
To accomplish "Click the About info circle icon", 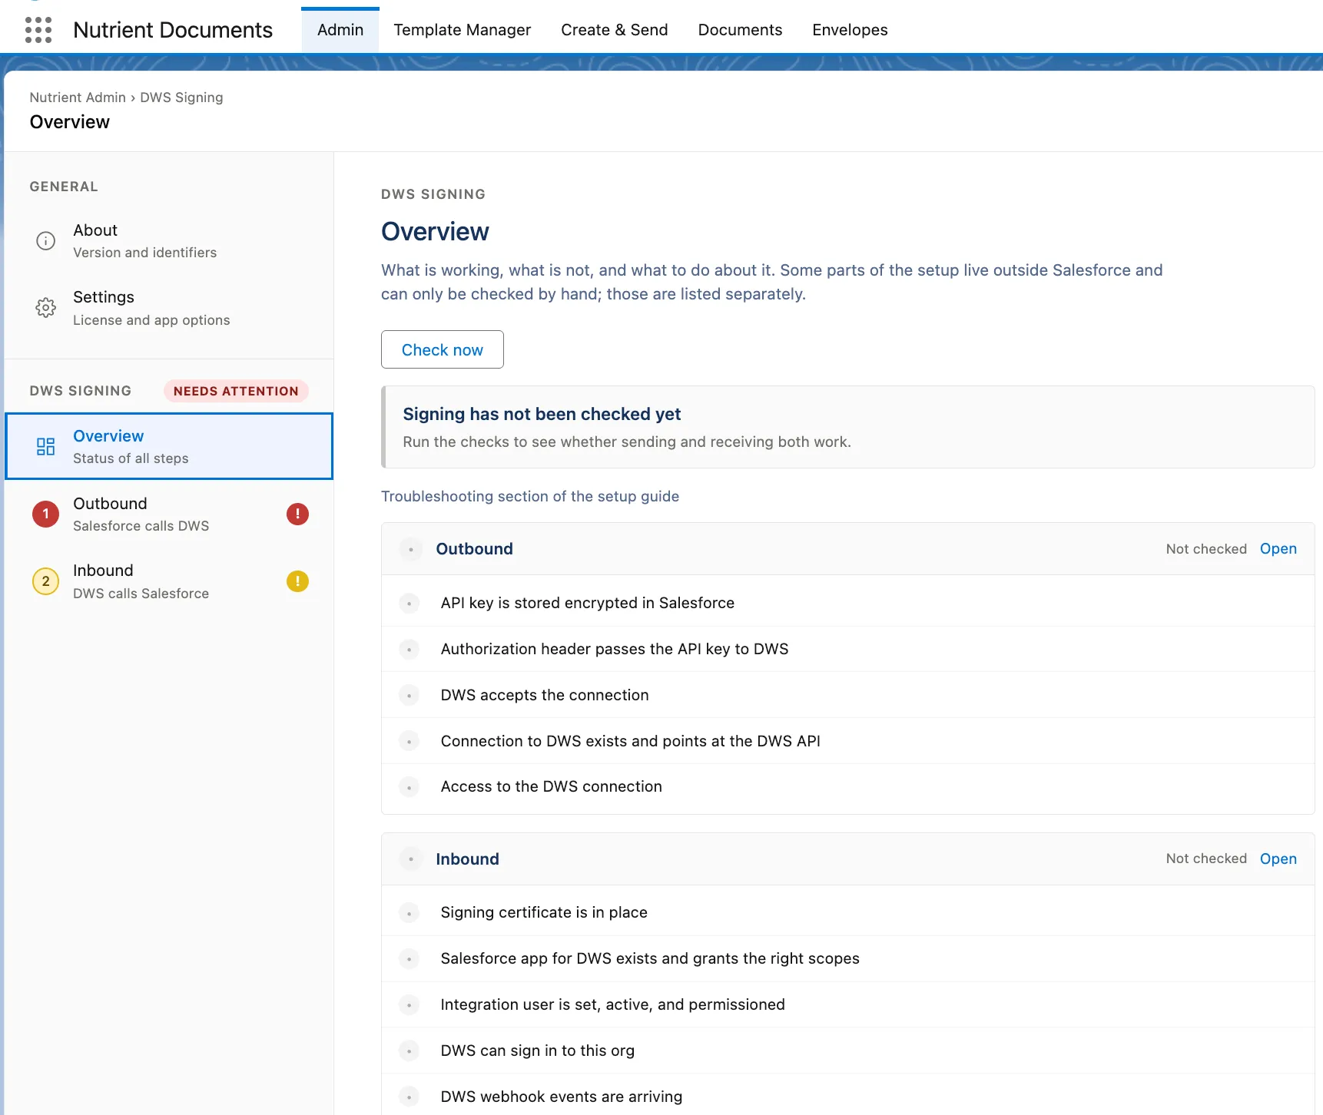I will pos(46,241).
